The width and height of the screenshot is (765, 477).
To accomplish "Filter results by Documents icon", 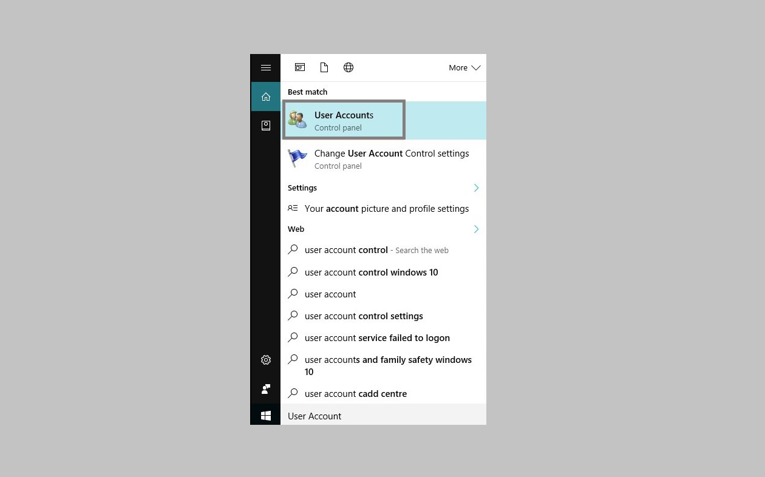I will tap(324, 67).
